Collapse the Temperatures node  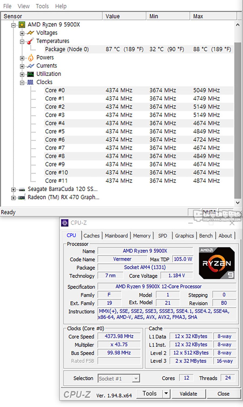coord(22,42)
